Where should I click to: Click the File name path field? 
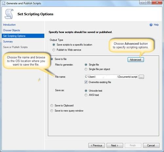[111, 77]
